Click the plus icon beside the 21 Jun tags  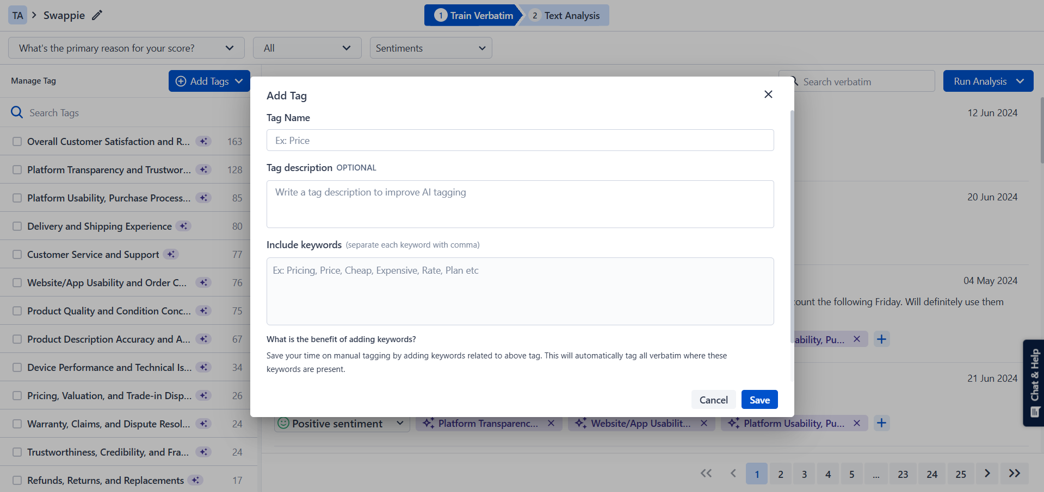pyautogui.click(x=881, y=423)
